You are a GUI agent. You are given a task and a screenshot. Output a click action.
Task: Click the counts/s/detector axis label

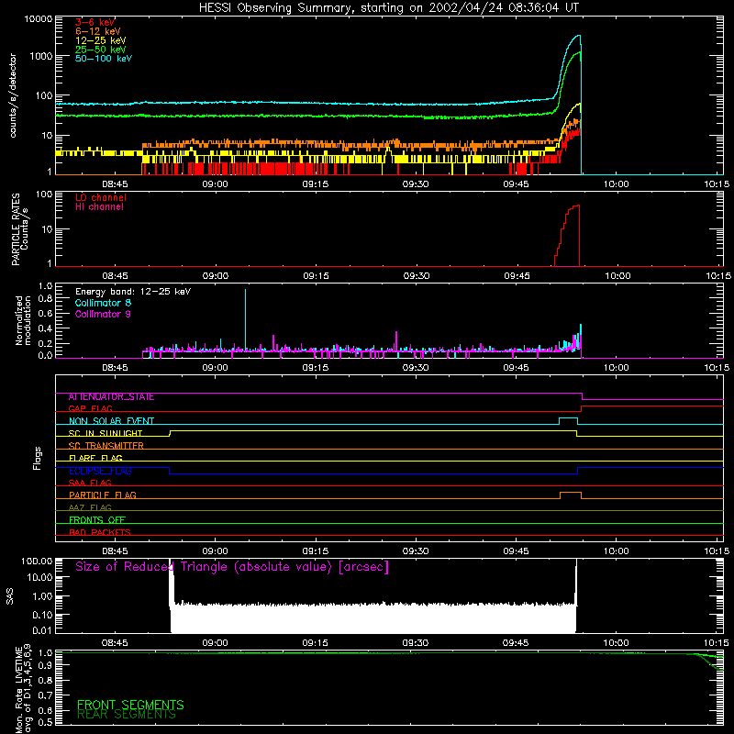click(13, 95)
